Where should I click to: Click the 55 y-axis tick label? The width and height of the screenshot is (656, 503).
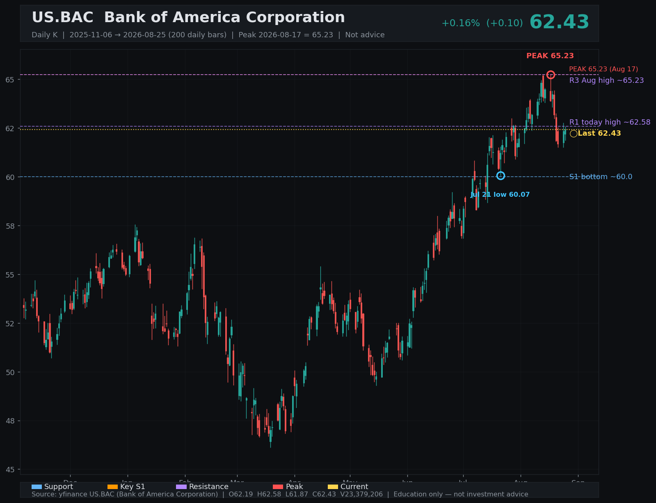pos(10,275)
